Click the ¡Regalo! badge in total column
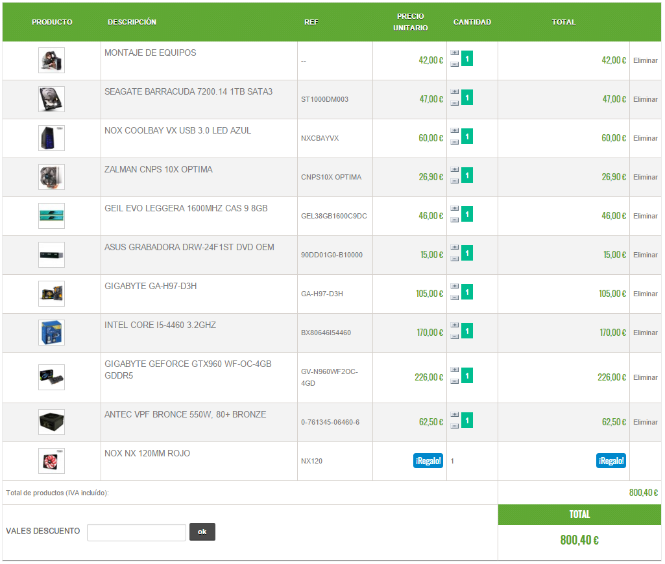 pyautogui.click(x=611, y=461)
